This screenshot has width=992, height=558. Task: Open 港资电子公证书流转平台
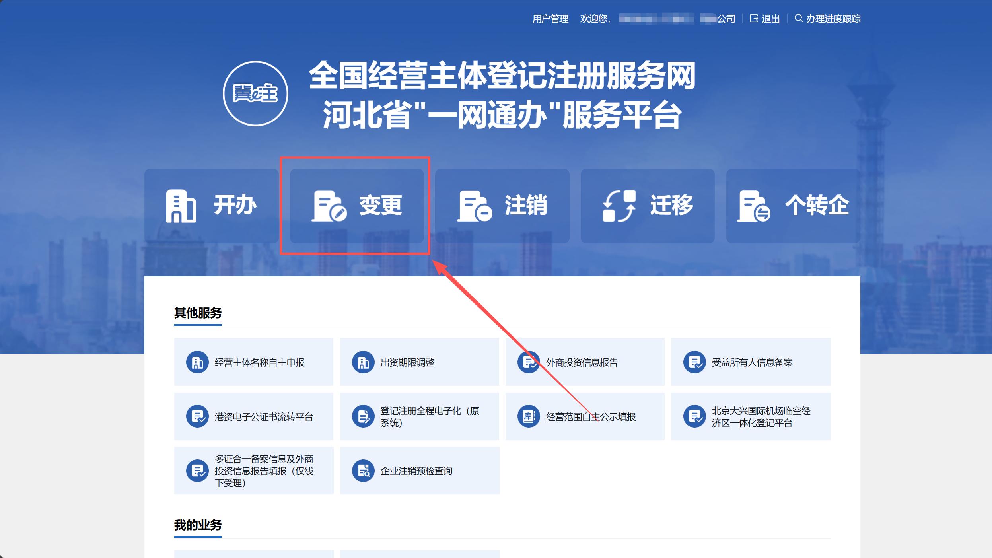(253, 417)
